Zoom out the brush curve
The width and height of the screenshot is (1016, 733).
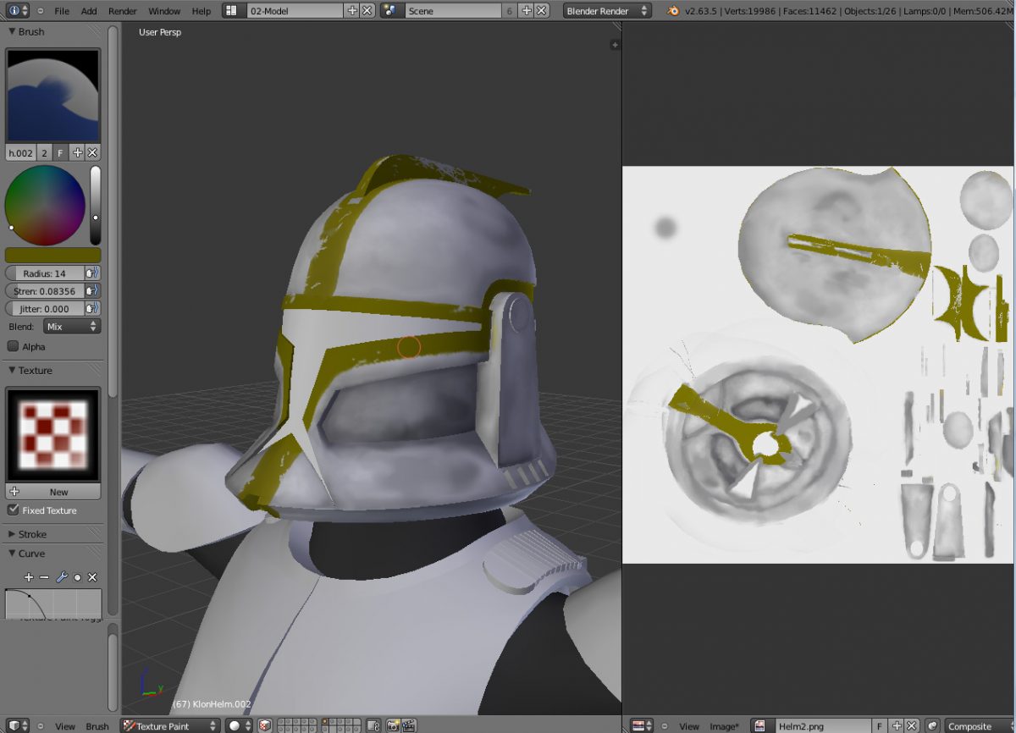click(x=44, y=577)
